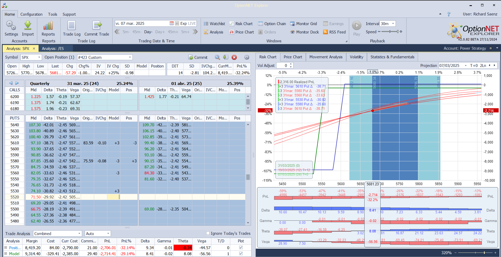Open the Analysis window
501x257 pixels.
pos(214,32)
